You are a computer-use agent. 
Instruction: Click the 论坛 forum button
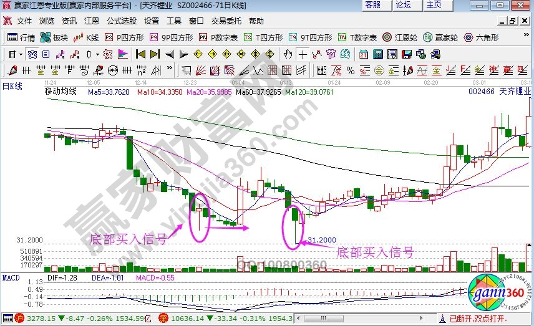404,5
